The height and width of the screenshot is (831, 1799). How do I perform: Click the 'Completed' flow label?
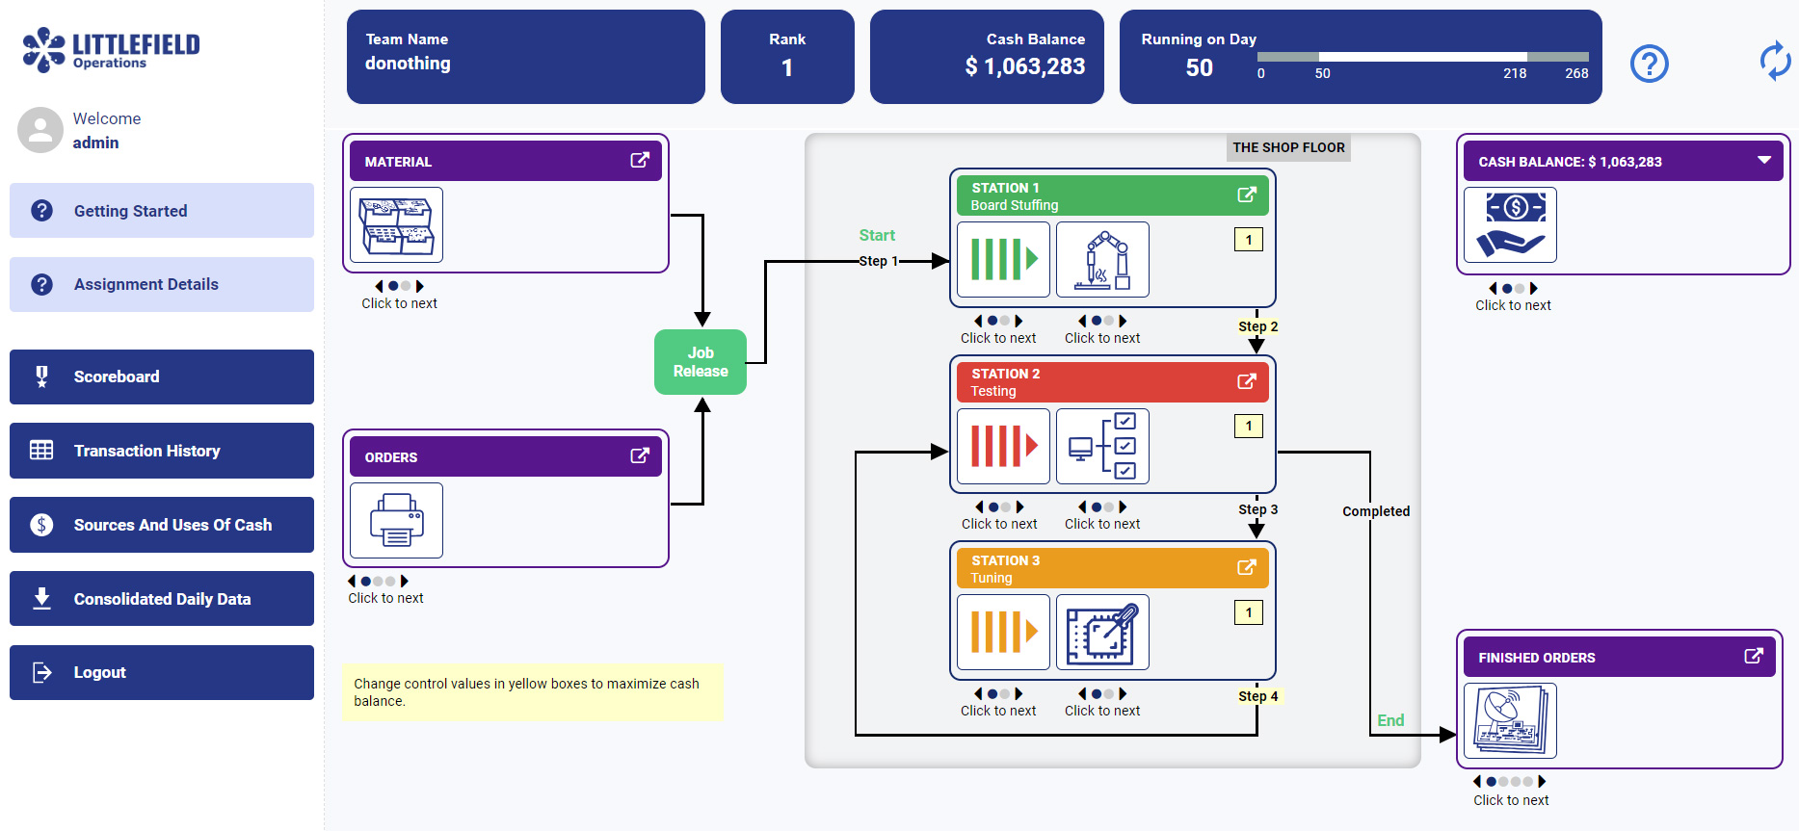1376,511
